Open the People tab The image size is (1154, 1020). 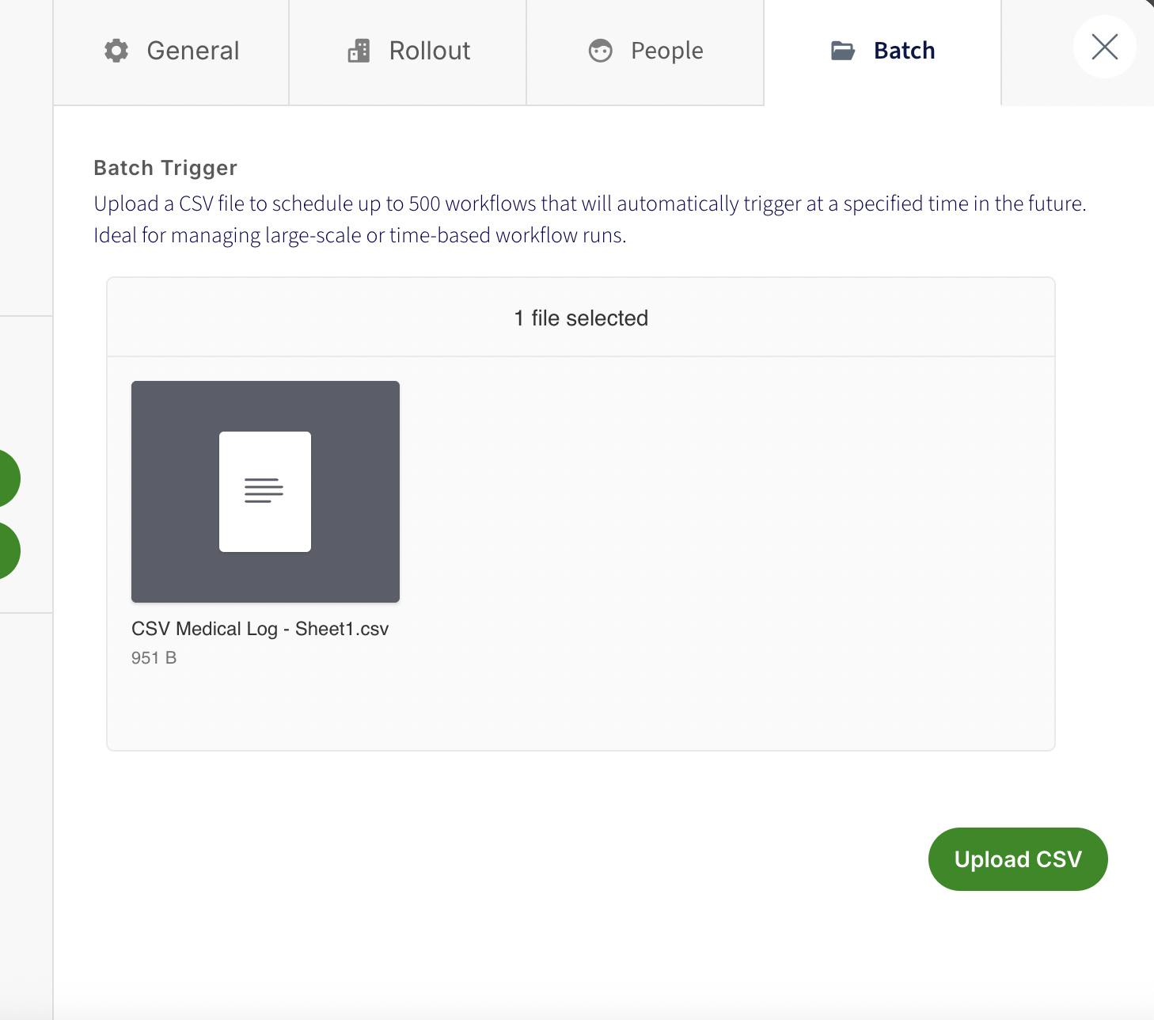click(645, 51)
